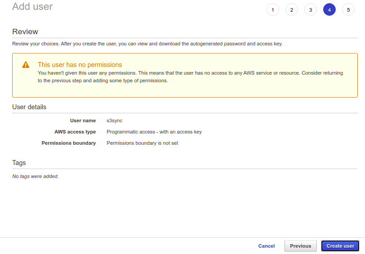Click the "AWS access type" label

tap(75, 132)
